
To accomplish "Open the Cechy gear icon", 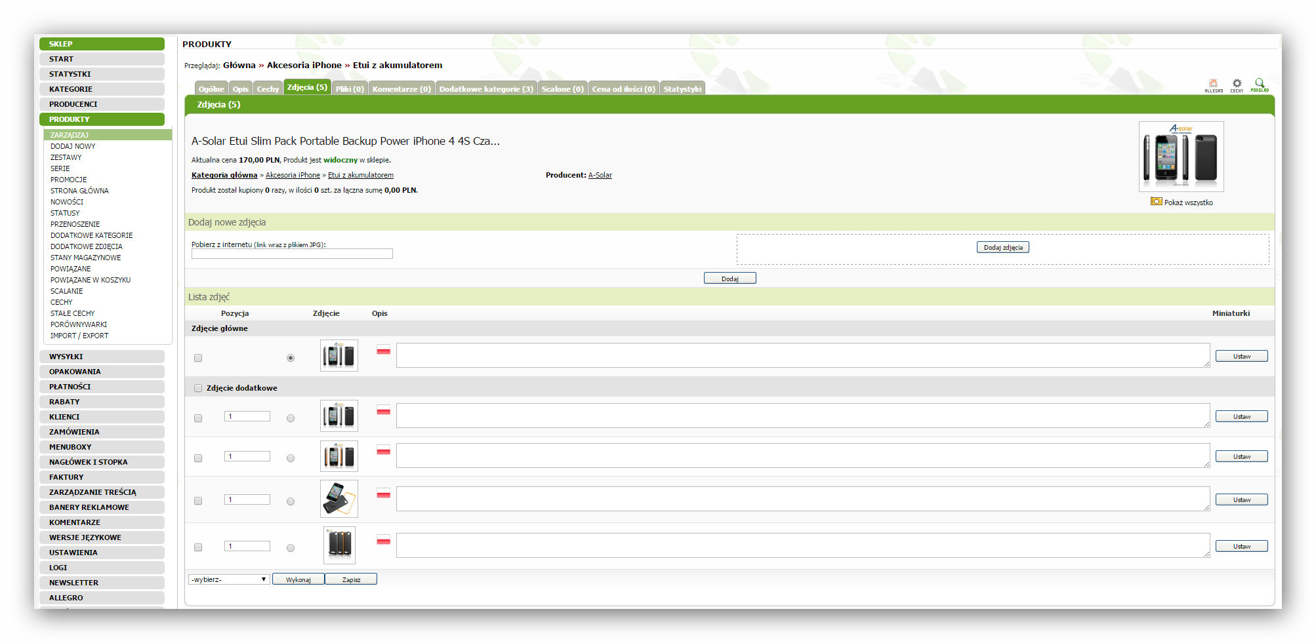I will 1237,85.
